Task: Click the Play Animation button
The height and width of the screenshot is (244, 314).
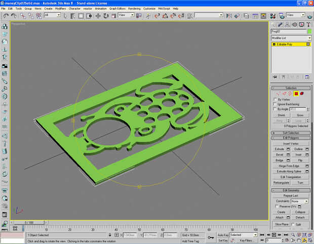Action: coord(274,234)
